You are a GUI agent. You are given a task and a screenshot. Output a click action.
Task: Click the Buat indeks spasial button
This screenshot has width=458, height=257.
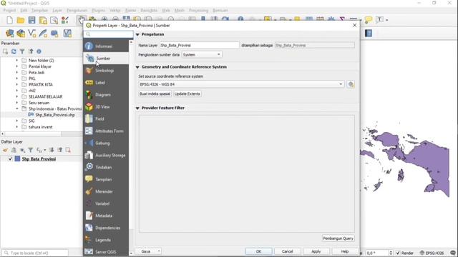pyautogui.click(x=155, y=94)
